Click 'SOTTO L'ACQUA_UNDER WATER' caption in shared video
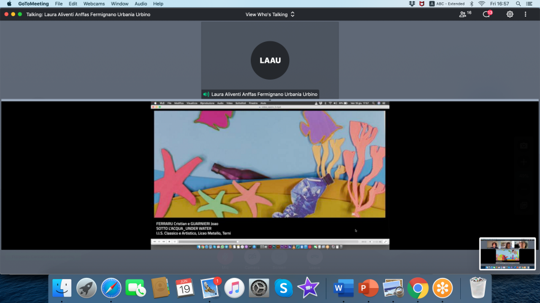The height and width of the screenshot is (303, 540). [x=184, y=229]
